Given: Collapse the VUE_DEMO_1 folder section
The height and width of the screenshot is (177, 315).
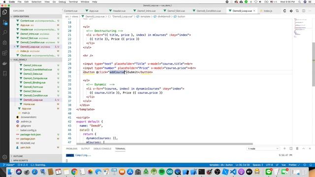Looking at the screenshot, I should [36, 60].
